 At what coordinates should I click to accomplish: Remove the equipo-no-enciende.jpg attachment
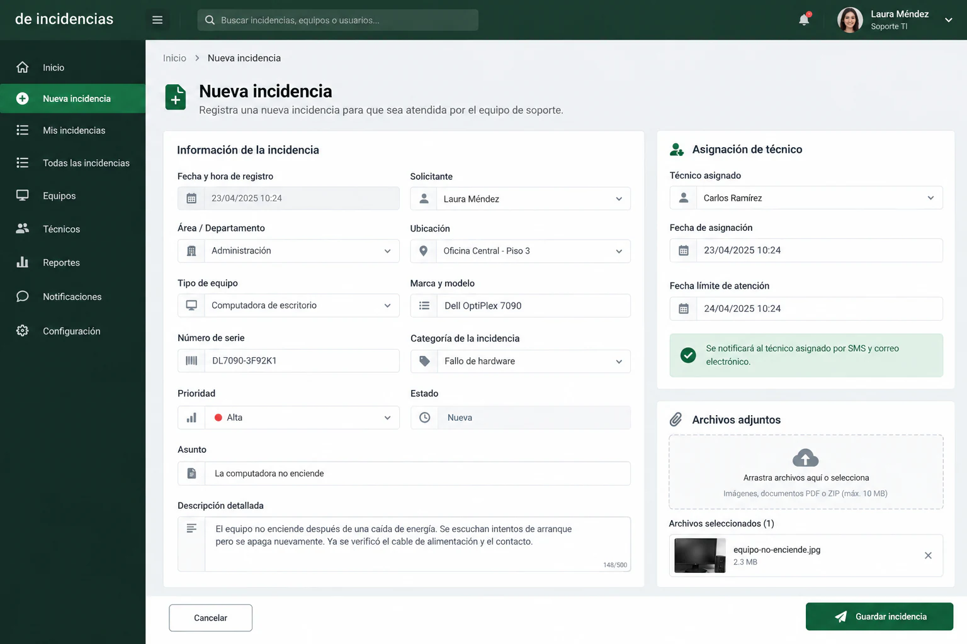[x=928, y=555]
